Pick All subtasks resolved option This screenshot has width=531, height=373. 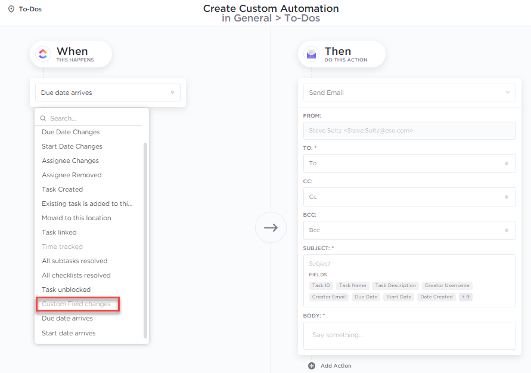pyautogui.click(x=74, y=261)
